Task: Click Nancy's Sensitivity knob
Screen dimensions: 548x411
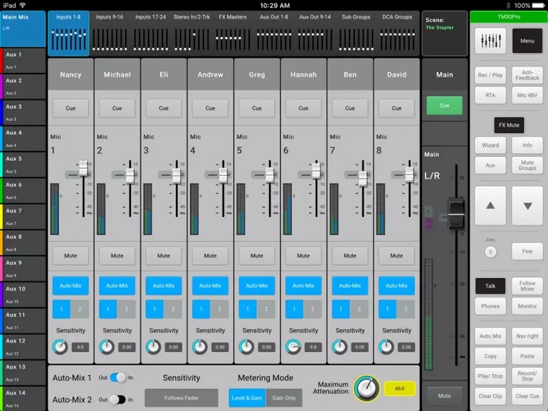Action: pos(60,347)
